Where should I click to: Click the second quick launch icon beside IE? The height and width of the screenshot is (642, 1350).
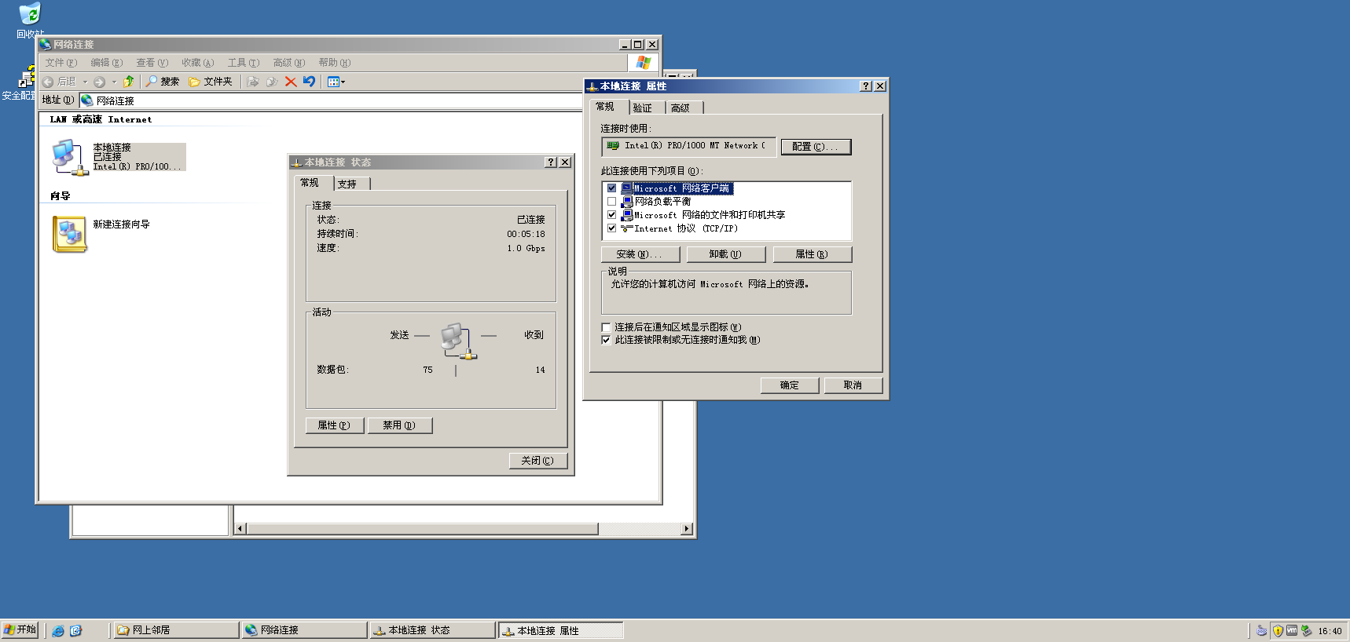point(75,630)
